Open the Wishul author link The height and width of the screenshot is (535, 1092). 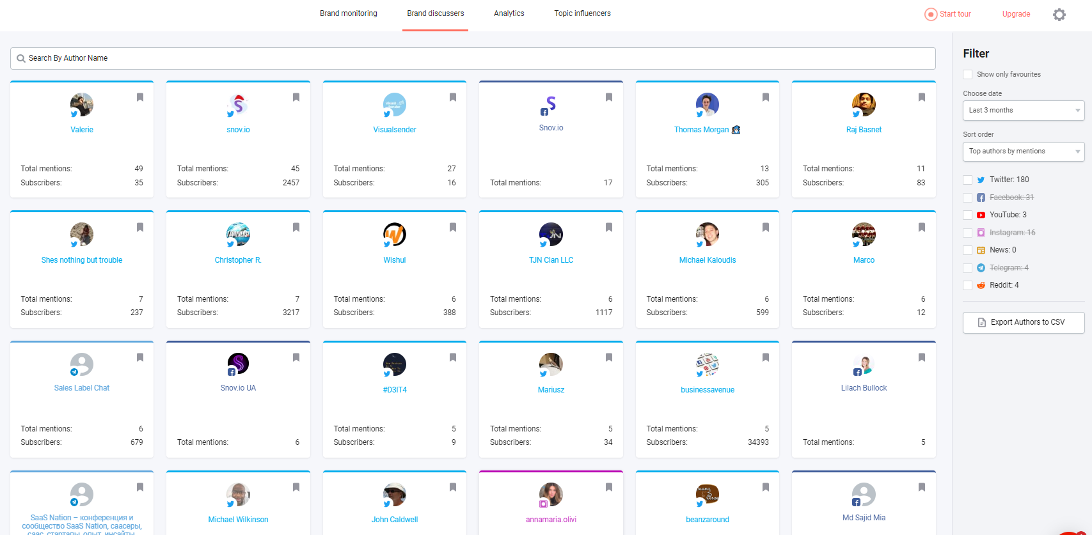tap(395, 260)
